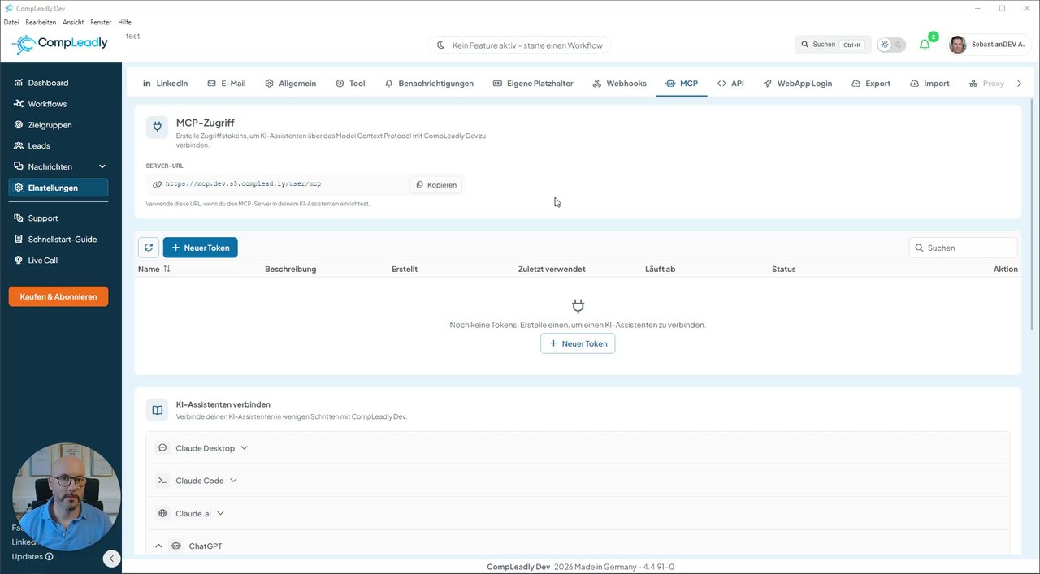Open the Eigene Platzhalter tab
Screen dimensions: 1040x574
(533, 83)
